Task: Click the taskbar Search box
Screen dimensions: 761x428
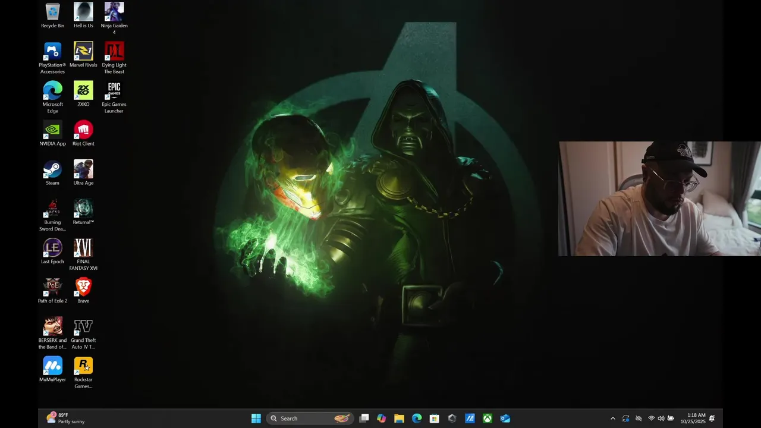Action: pyautogui.click(x=310, y=418)
